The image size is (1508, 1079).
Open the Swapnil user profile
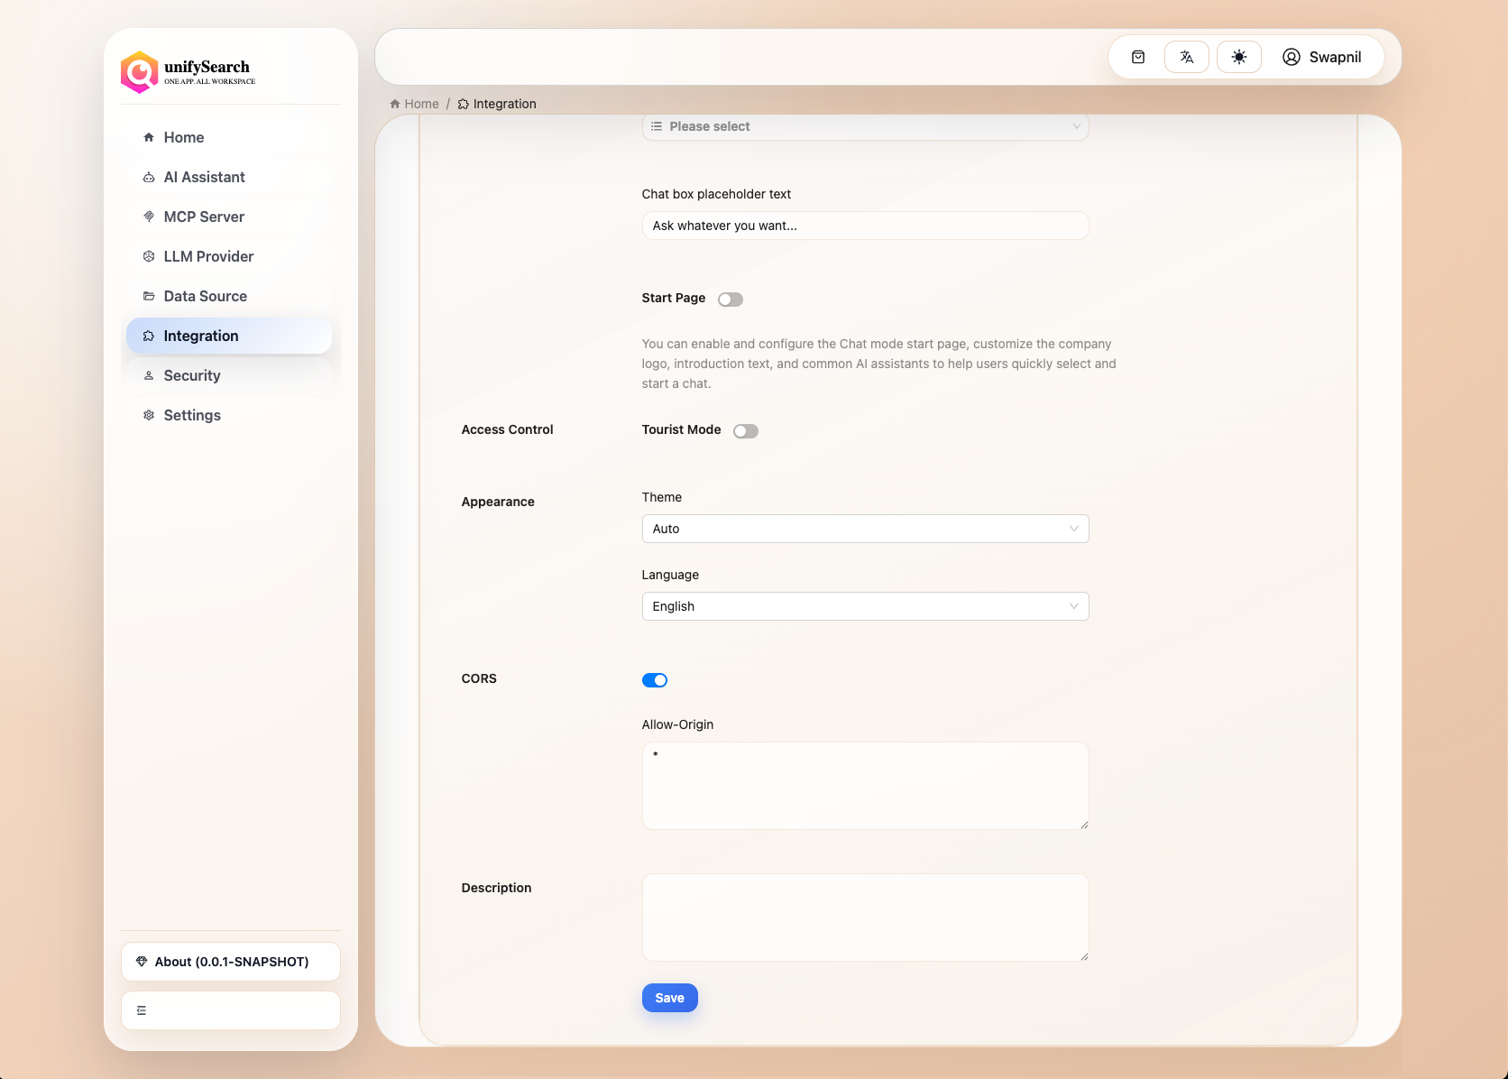[x=1322, y=57]
